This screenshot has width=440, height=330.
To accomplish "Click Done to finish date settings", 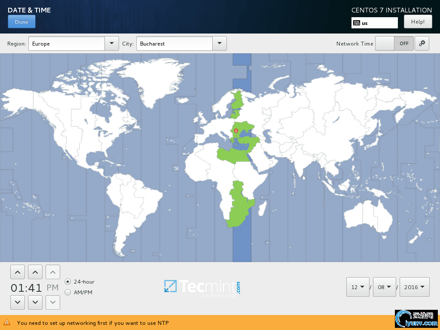I will point(21,21).
